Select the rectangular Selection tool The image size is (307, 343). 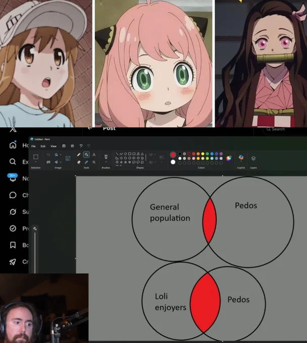[x=36, y=157]
